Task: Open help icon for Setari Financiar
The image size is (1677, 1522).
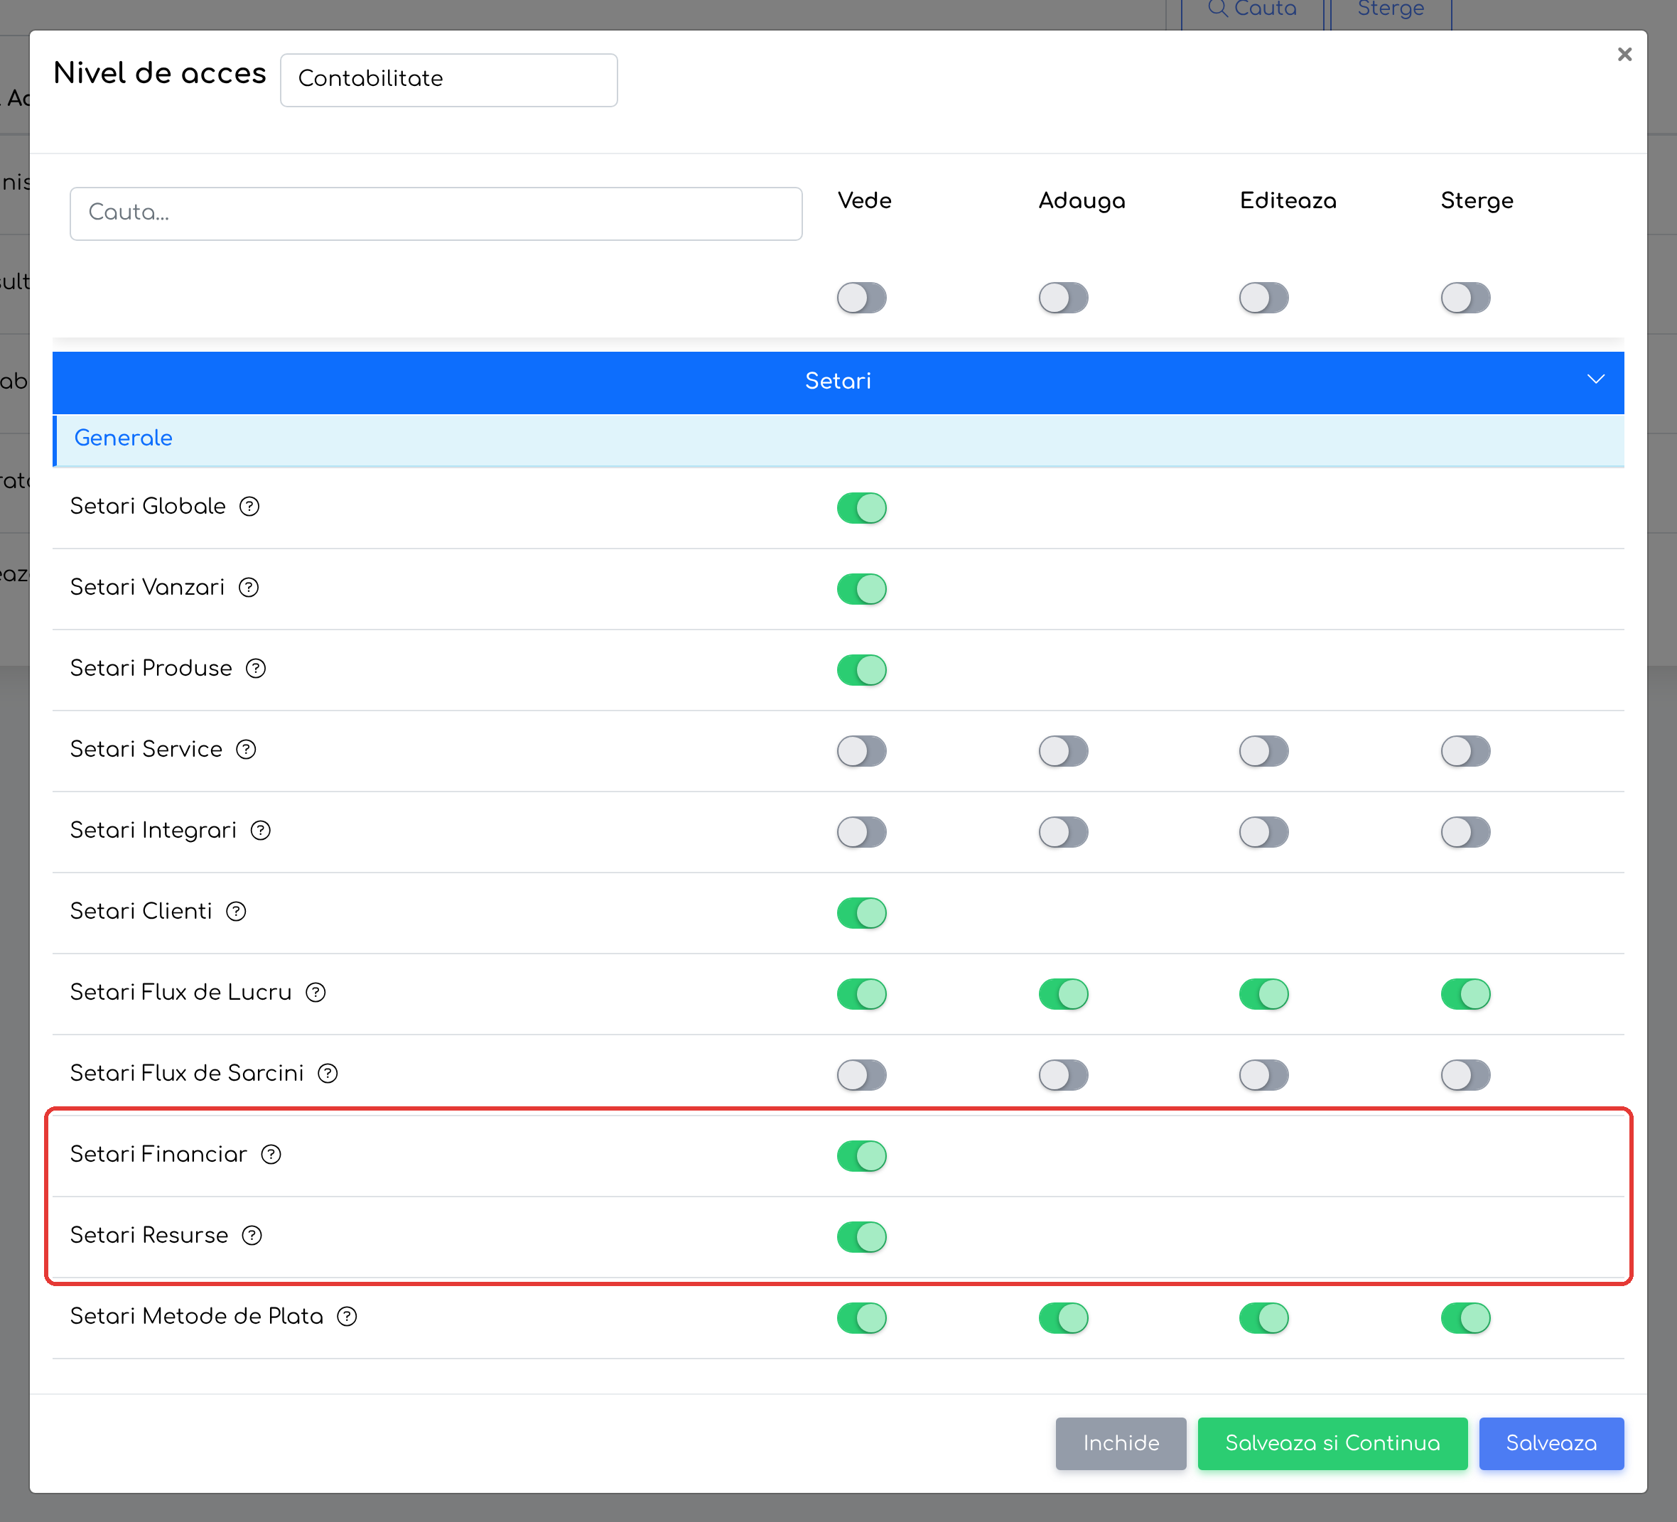Action: pyautogui.click(x=271, y=1155)
